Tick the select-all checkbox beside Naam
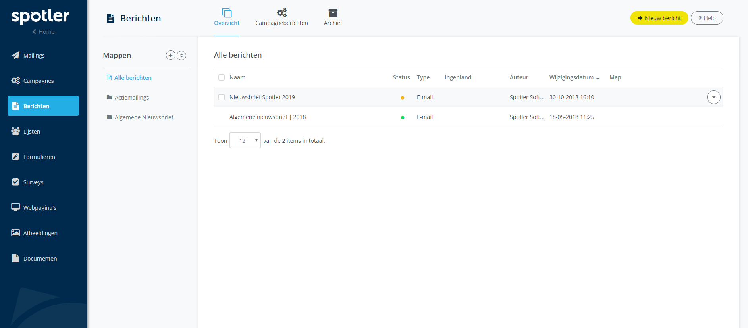Viewport: 748px width, 328px height. (222, 77)
